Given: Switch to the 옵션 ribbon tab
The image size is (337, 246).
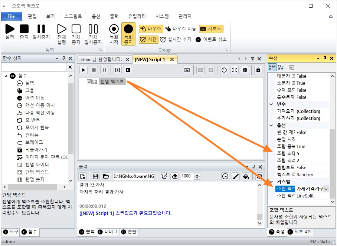Looking at the screenshot, I should coord(96,16).
